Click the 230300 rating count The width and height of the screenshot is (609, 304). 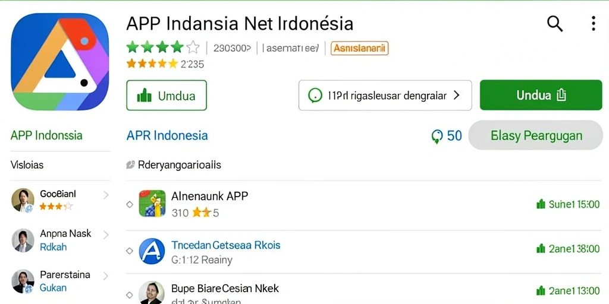point(233,49)
